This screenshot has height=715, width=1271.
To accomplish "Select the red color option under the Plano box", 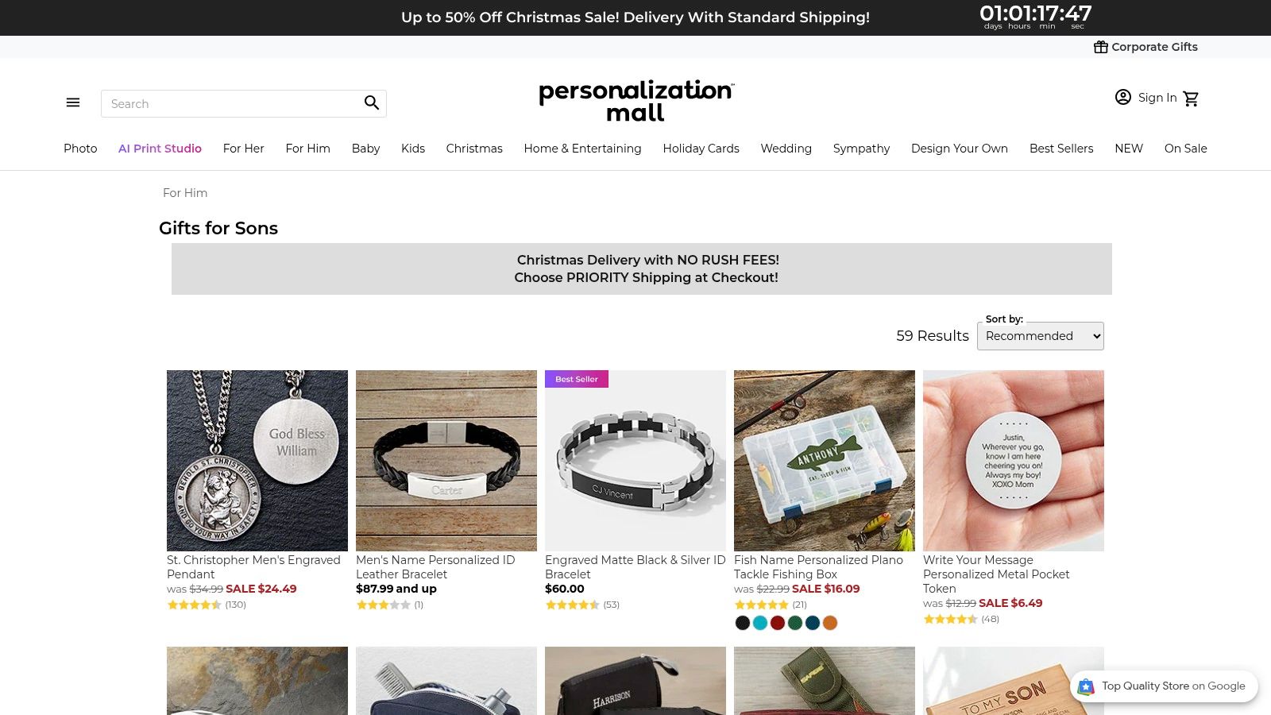I will click(x=778, y=623).
